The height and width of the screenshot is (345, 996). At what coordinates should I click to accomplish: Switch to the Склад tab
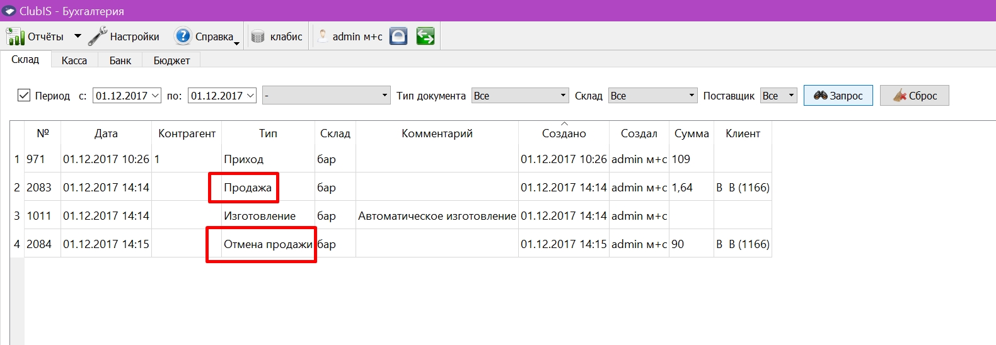click(25, 59)
